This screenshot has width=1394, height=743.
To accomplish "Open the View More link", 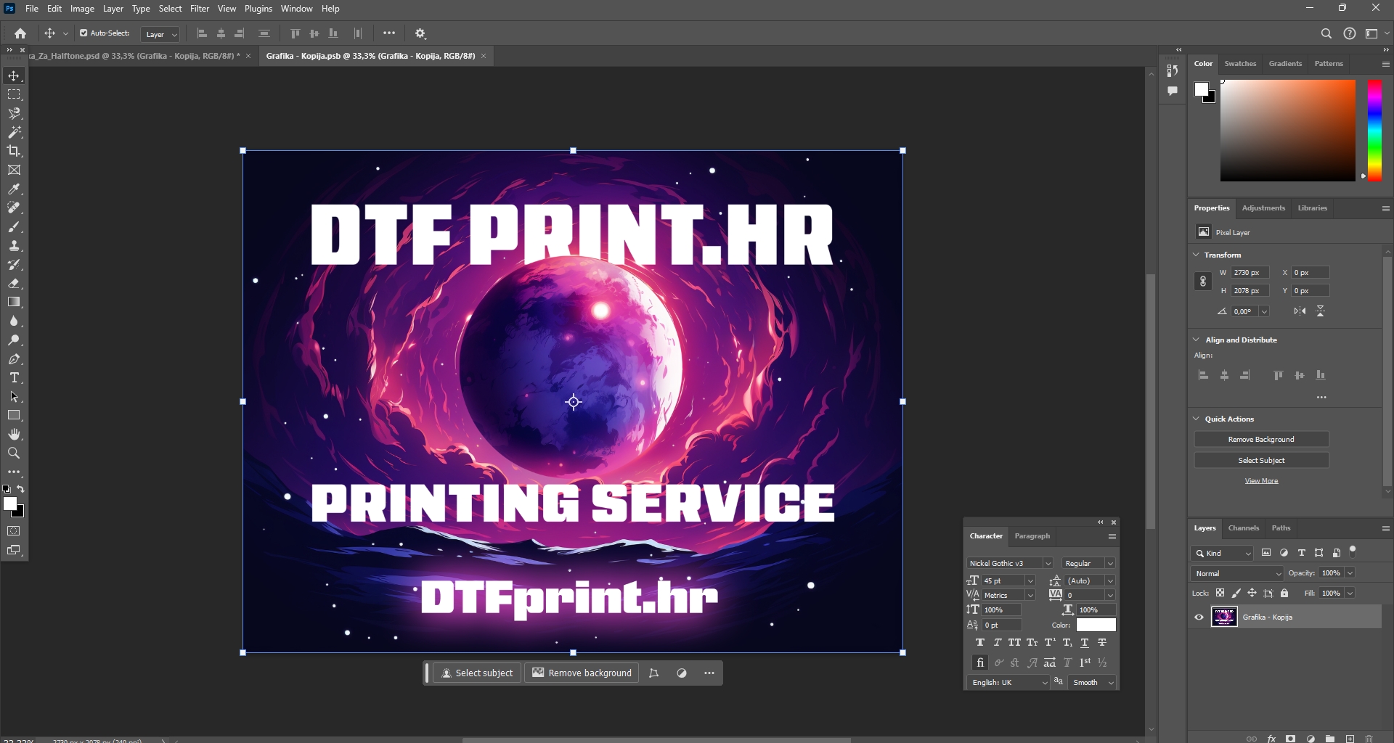I will tap(1261, 480).
